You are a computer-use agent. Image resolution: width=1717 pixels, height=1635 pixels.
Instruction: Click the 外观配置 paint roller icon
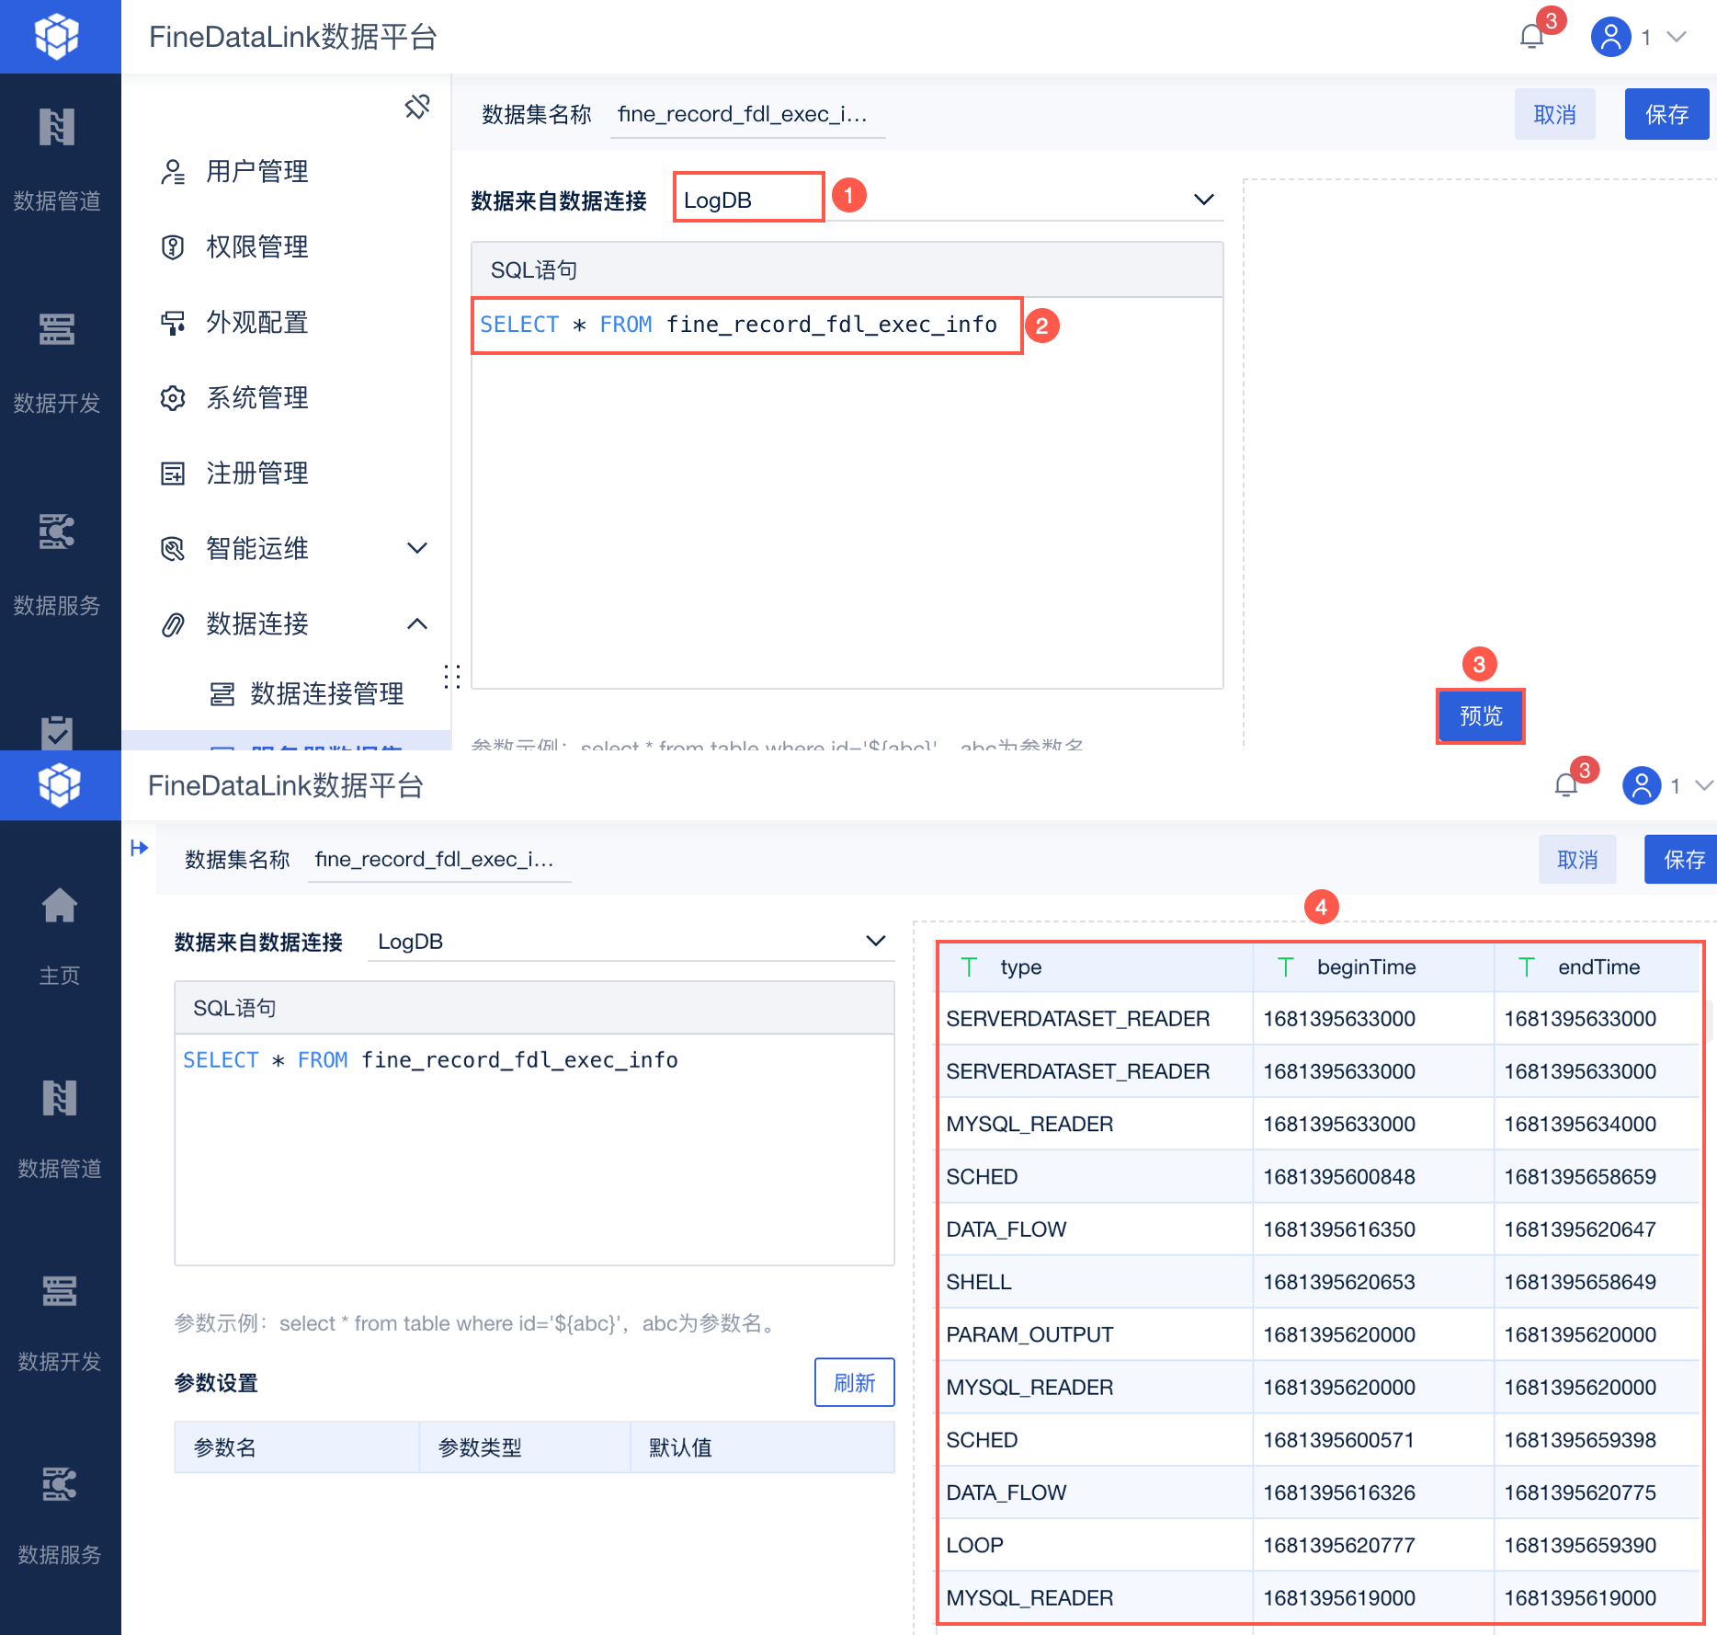(173, 323)
